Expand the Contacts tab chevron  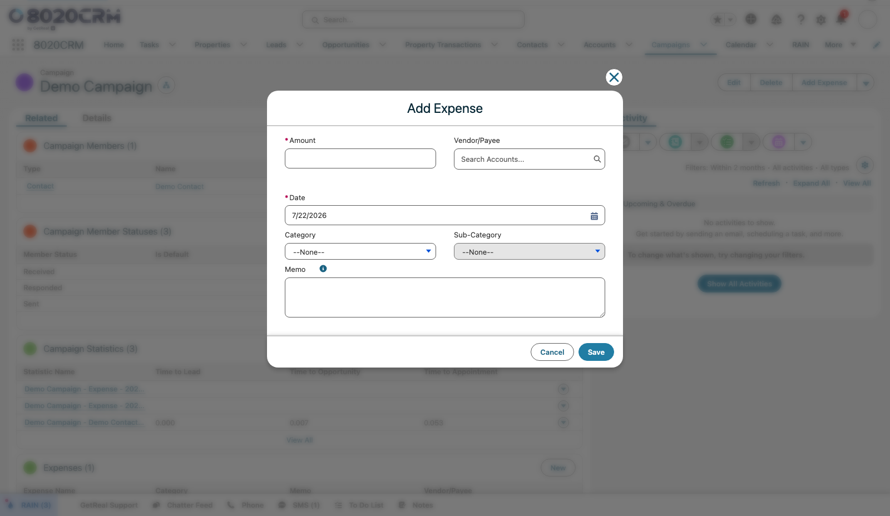[x=561, y=44]
